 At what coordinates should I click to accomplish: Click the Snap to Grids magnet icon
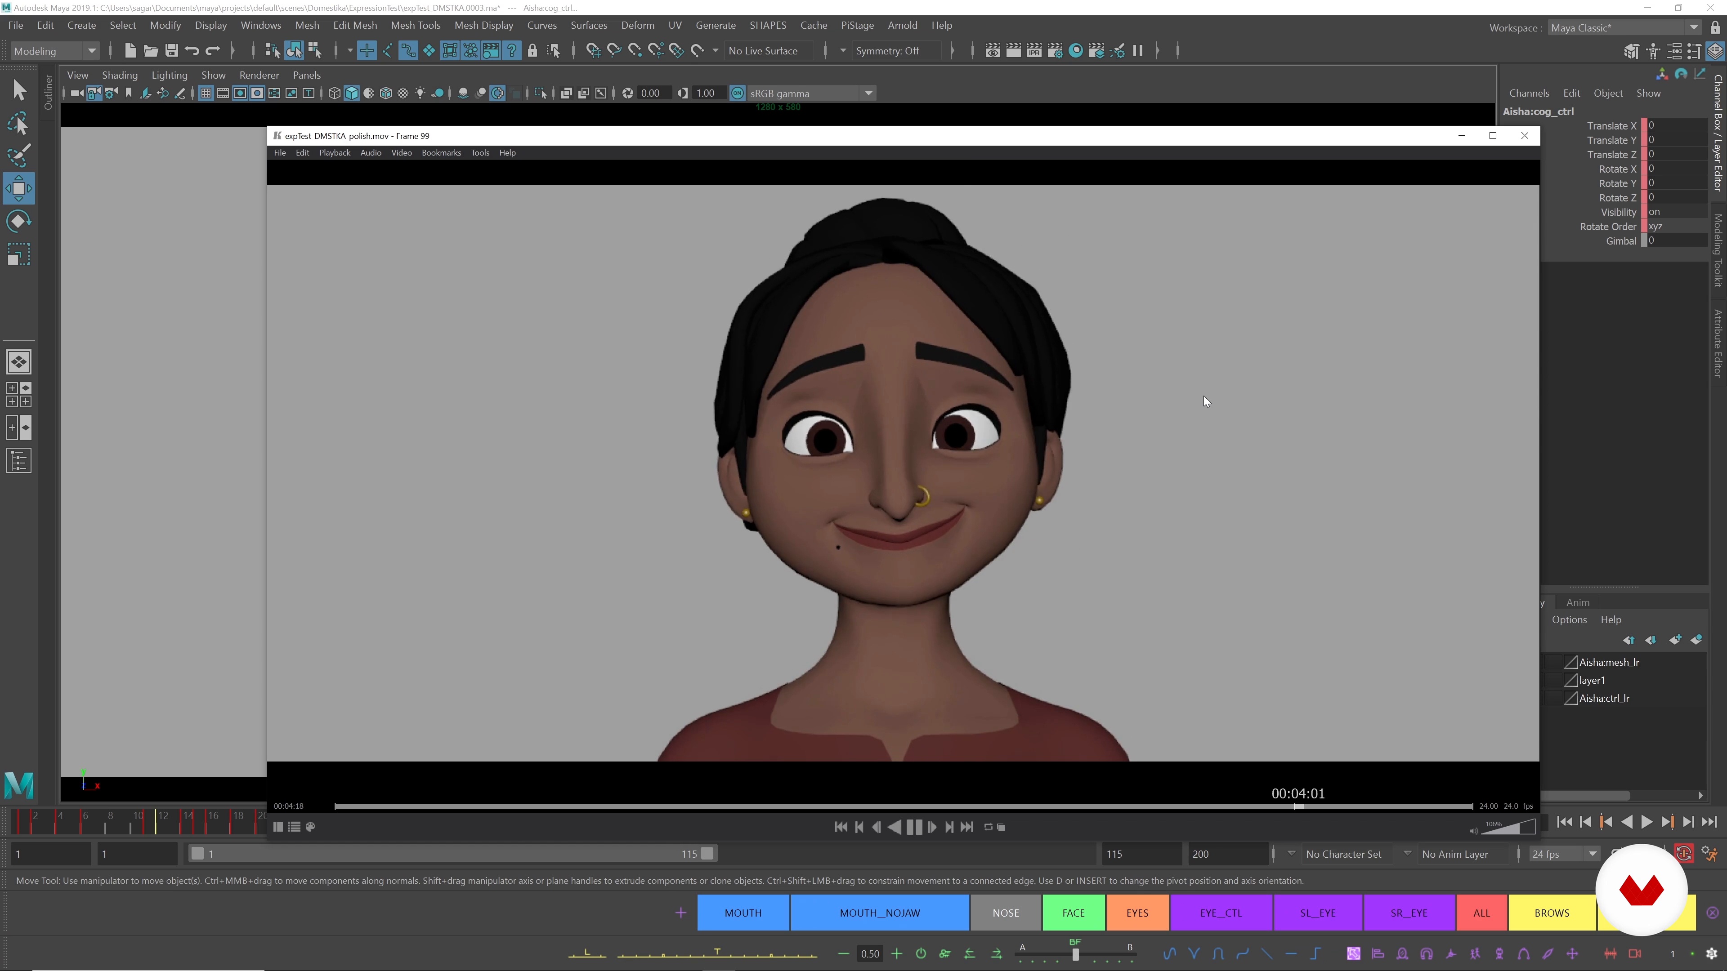tap(593, 50)
